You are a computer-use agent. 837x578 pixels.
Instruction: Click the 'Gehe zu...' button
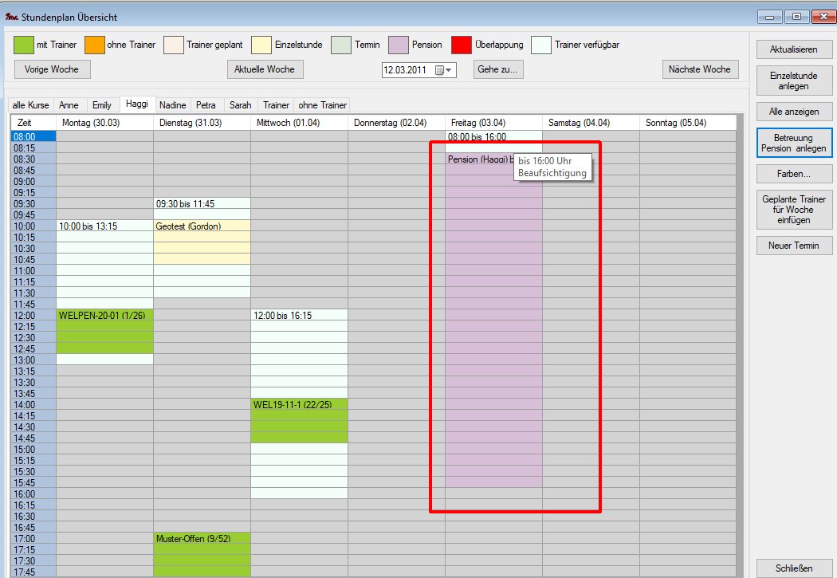click(497, 69)
